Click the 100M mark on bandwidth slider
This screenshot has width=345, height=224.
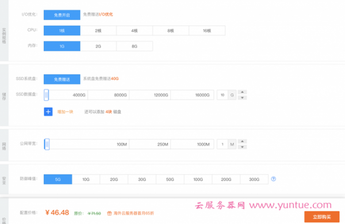coord(122,145)
